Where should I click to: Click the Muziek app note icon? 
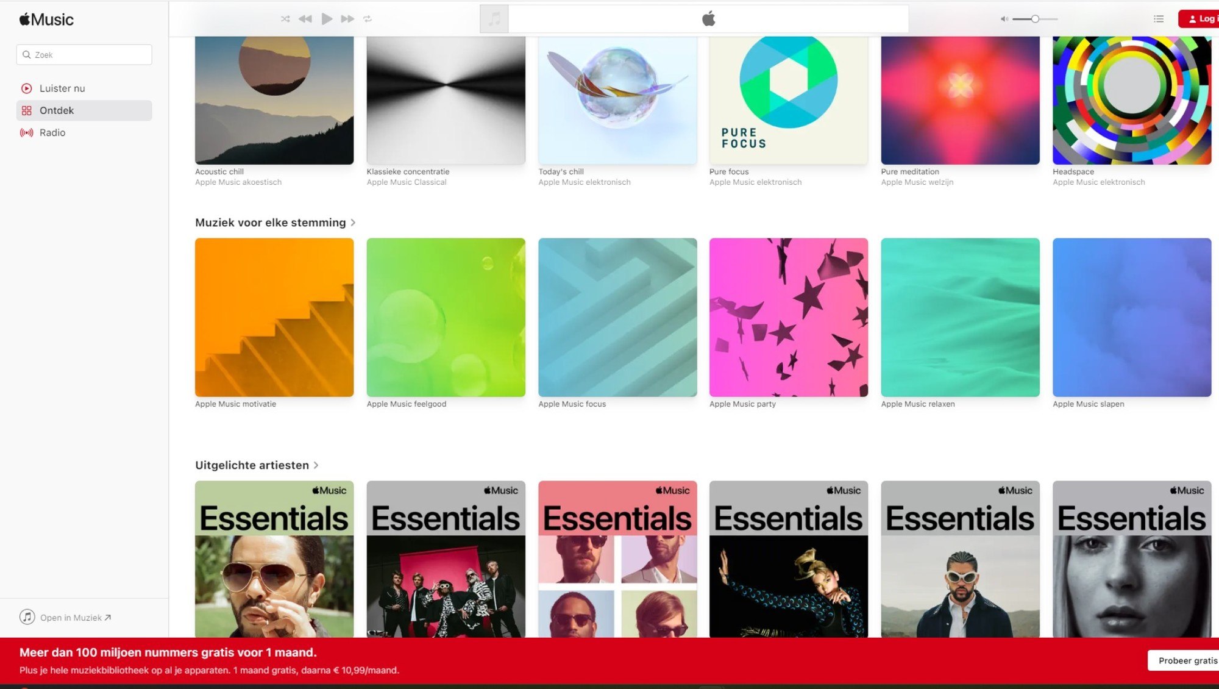point(27,617)
